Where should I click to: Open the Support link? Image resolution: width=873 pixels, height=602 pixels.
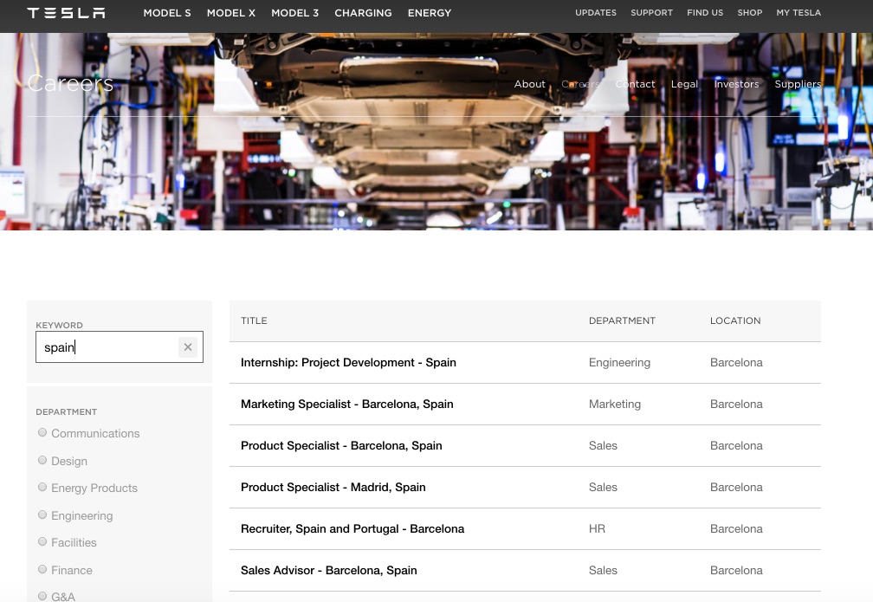tap(651, 13)
